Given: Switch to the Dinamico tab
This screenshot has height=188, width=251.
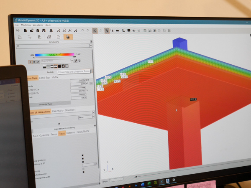Looking at the screenshot, I should (x=69, y=110).
